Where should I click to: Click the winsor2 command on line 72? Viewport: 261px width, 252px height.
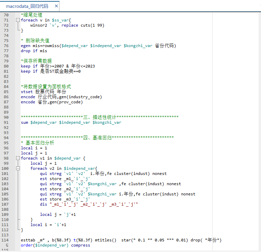click(67, 25)
